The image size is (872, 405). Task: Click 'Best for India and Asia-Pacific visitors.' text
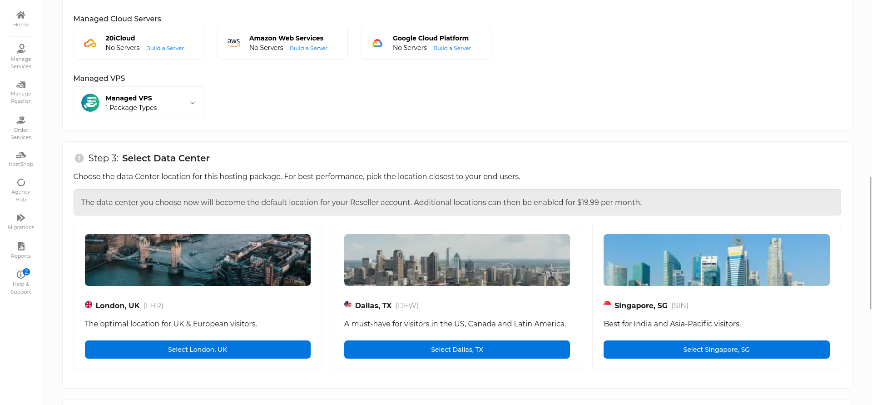(x=672, y=324)
